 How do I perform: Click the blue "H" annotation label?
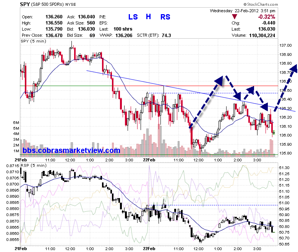pos(149,17)
